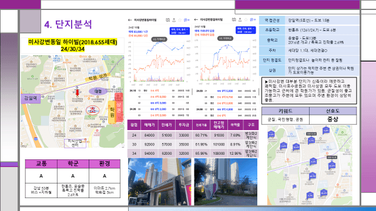Click the favorite star in right chart header
The width and height of the screenshot is (376, 211).
(x=246, y=19)
